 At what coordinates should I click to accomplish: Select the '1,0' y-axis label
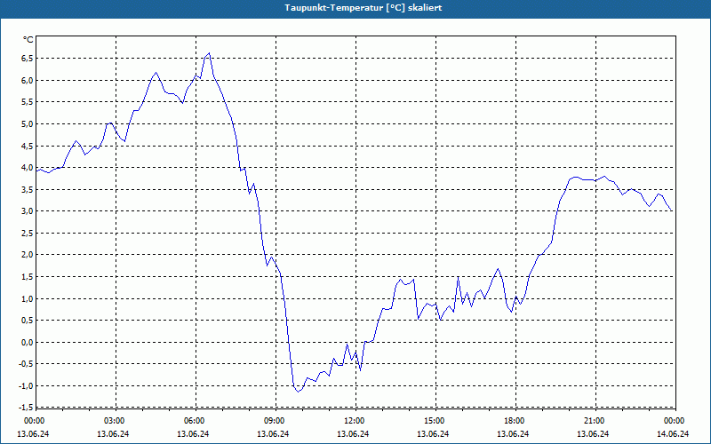tap(28, 298)
